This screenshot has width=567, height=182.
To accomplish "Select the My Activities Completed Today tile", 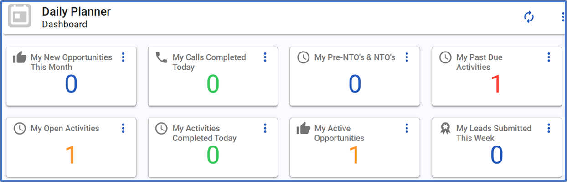I will pyautogui.click(x=213, y=147).
